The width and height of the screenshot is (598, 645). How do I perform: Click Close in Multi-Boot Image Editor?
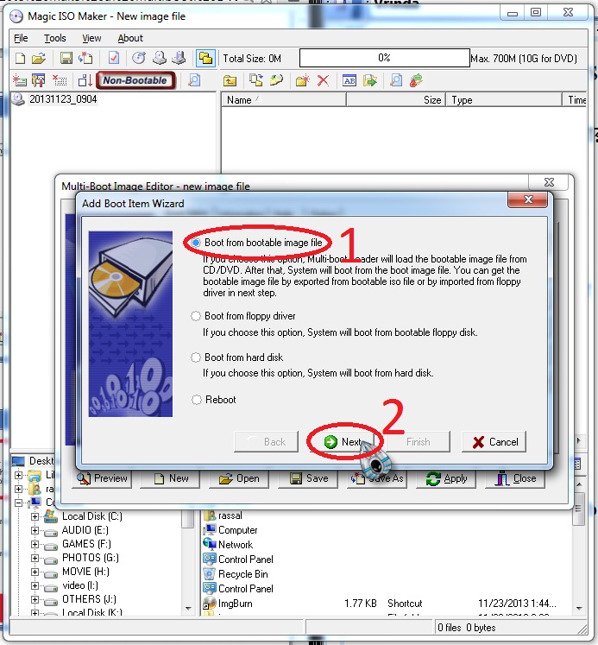tap(515, 478)
